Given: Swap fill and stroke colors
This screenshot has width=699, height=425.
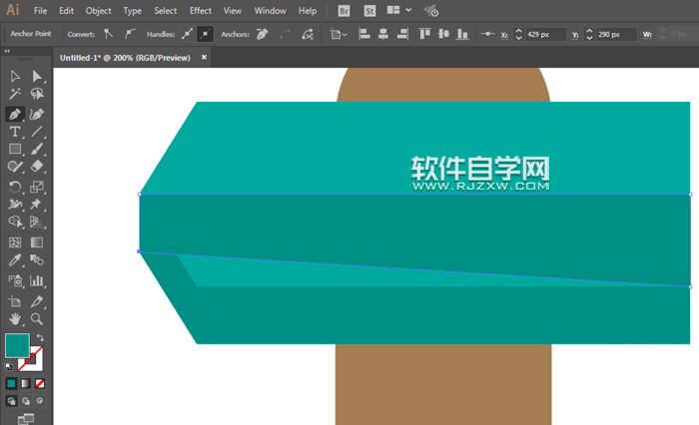Looking at the screenshot, I should 40,337.
